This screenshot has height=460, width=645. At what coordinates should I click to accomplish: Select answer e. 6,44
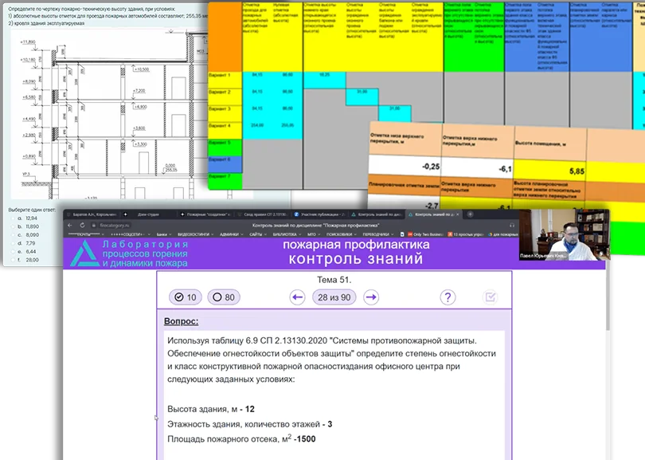pos(13,252)
